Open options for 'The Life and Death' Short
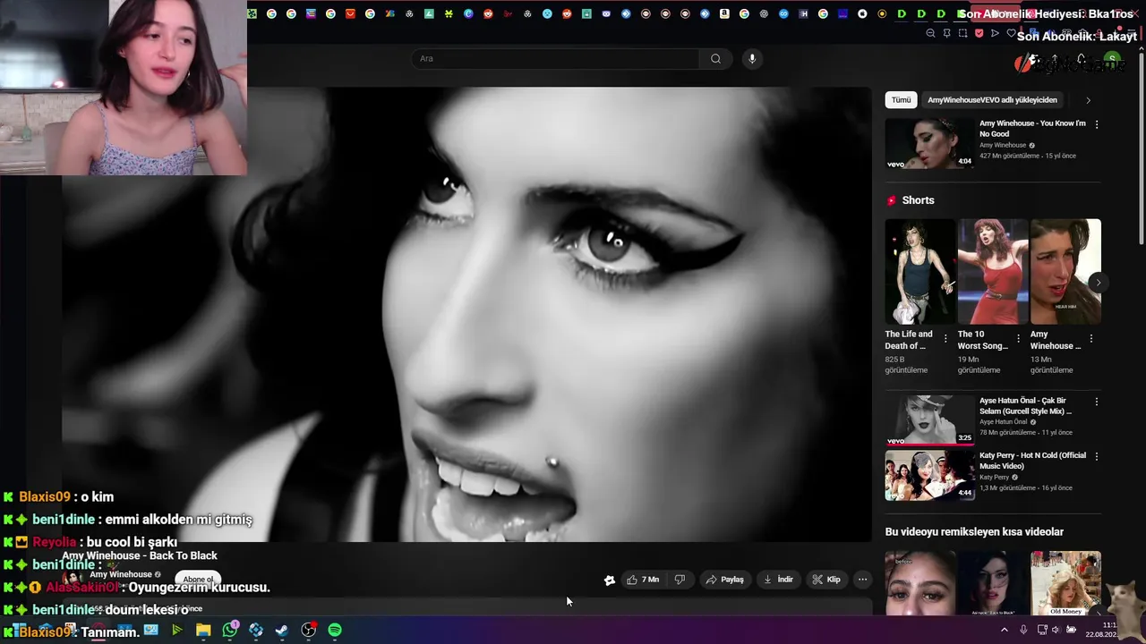Screen dimensions: 1146x644 click(x=945, y=339)
